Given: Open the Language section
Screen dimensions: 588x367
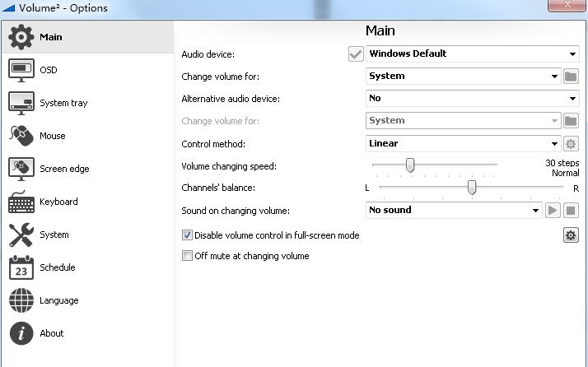Looking at the screenshot, I should pyautogui.click(x=58, y=300).
